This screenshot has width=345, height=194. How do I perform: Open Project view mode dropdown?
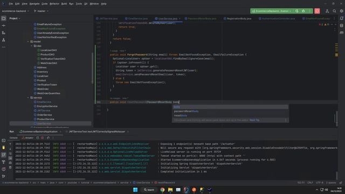(x=15, y=18)
